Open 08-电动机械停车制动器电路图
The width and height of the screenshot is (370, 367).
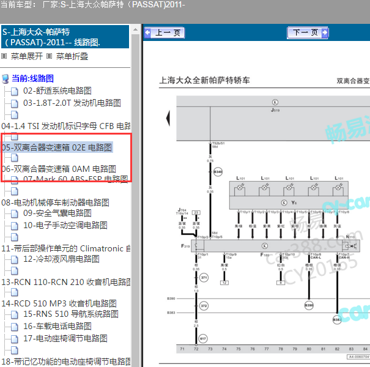(55, 202)
